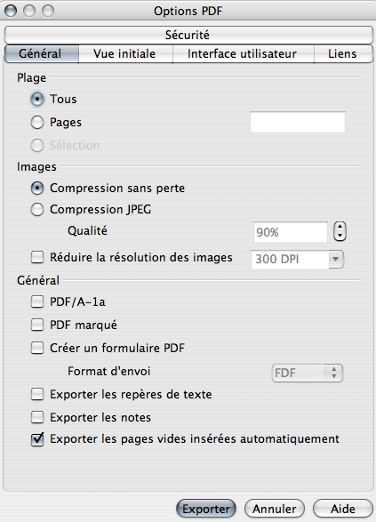Viewport: 376px width, 522px height.
Task: Switch to the Sécurité tab
Action: tap(188, 35)
